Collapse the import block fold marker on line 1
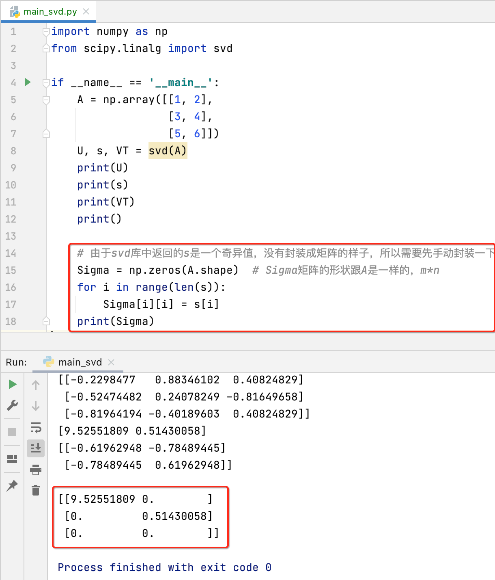495x580 pixels. [x=46, y=31]
